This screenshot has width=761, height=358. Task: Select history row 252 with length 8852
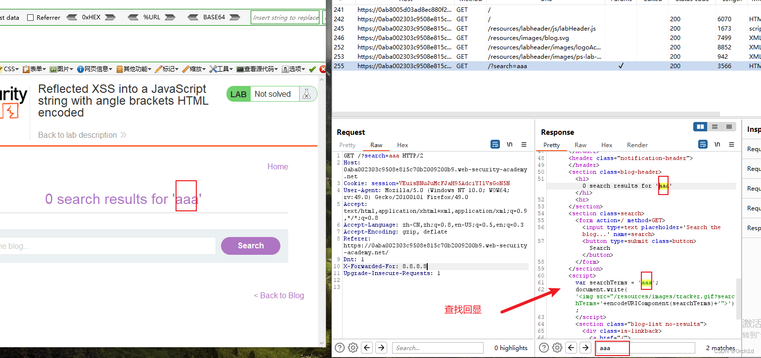point(546,47)
